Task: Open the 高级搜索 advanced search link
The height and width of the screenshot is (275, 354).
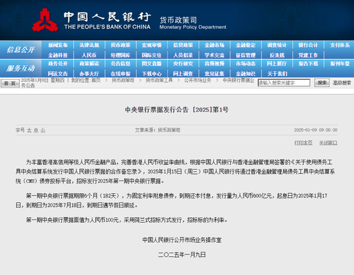Action: tap(342, 83)
